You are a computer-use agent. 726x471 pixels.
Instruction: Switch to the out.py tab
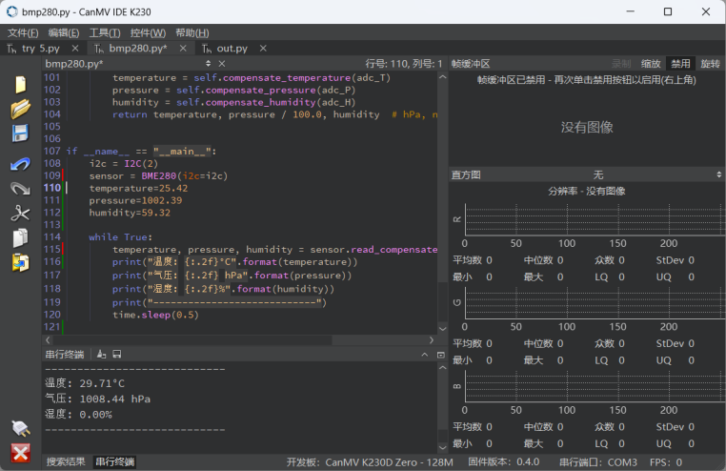click(x=232, y=49)
